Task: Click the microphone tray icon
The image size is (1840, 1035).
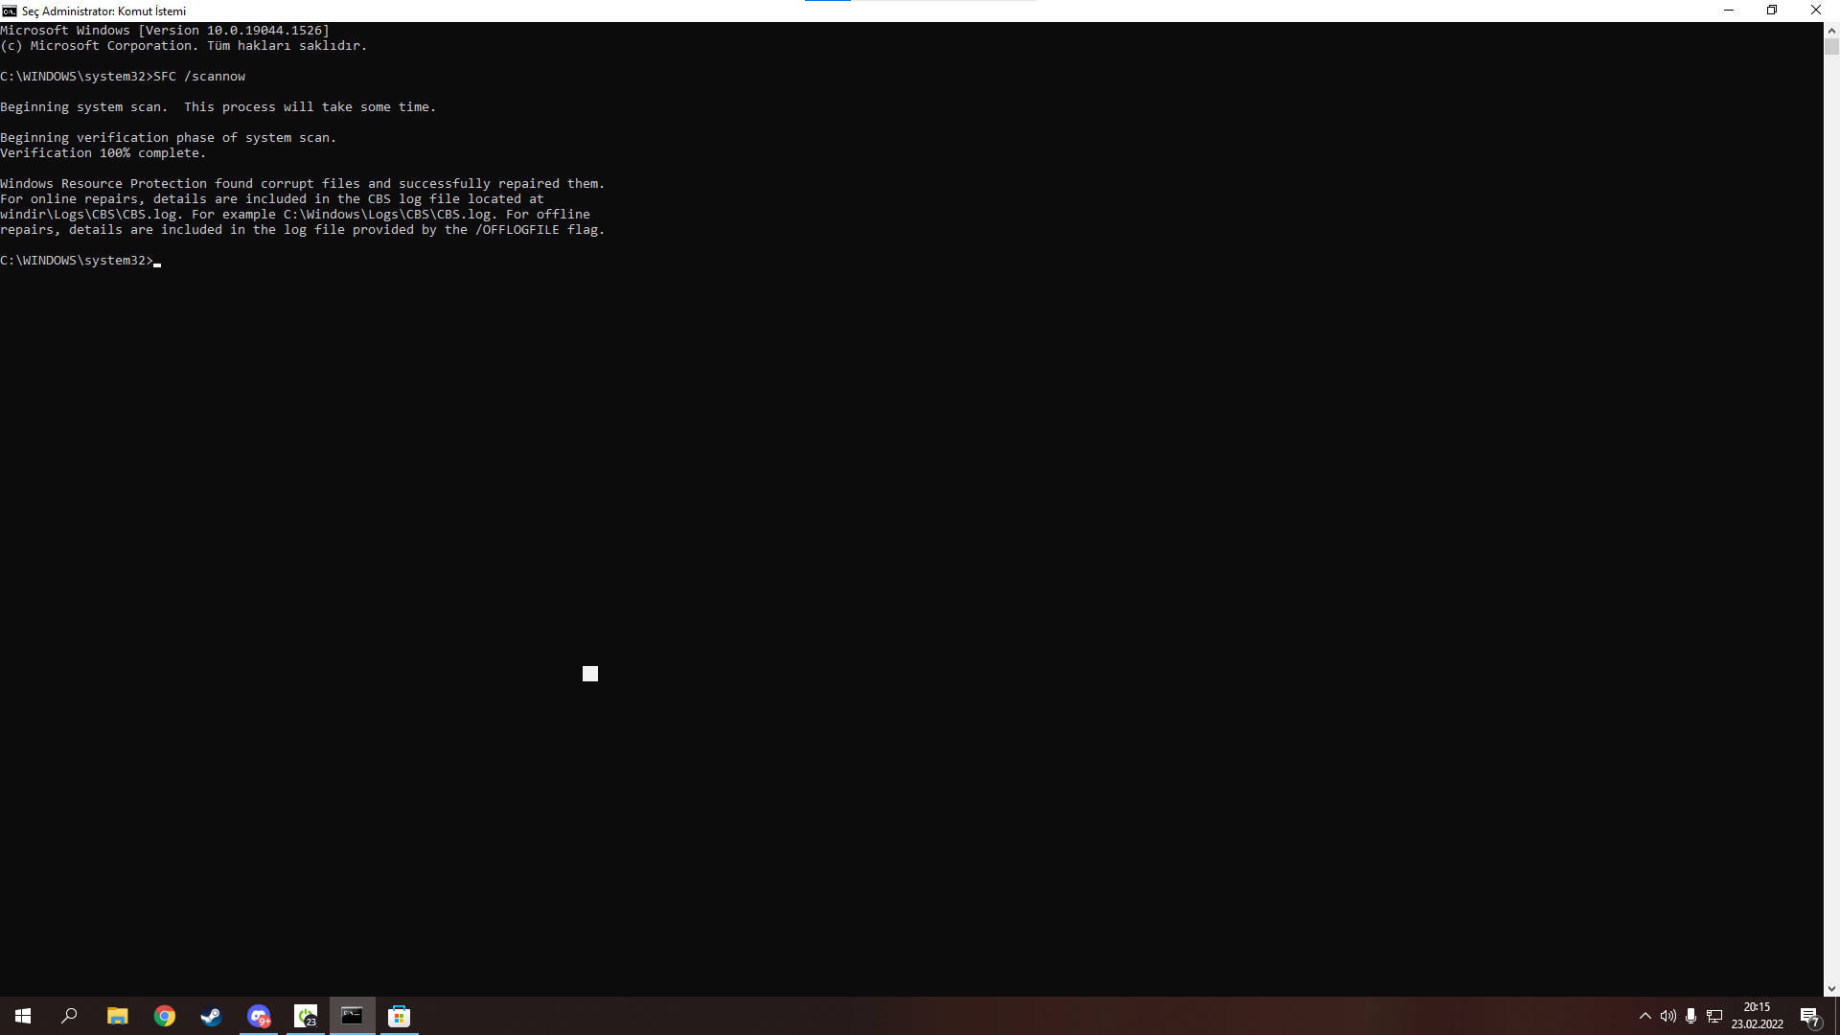Action: click(1691, 1016)
